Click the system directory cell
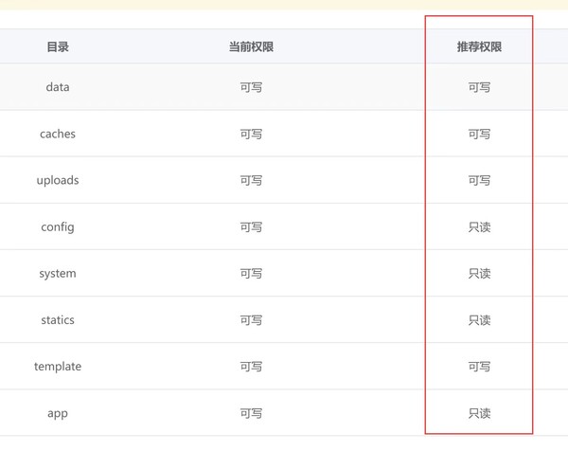 58,273
